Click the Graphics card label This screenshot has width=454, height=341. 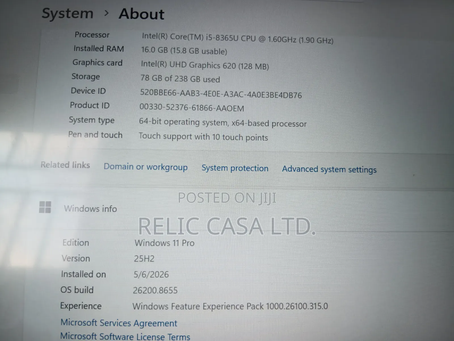[x=97, y=63]
